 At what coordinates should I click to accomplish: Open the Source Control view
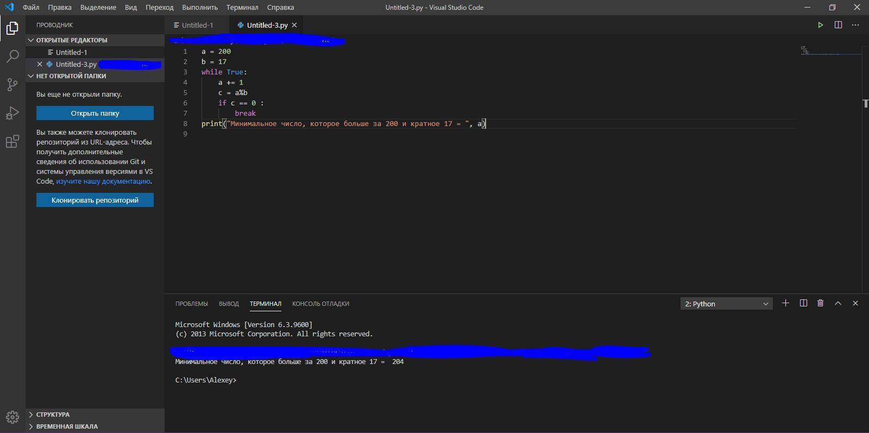(12, 85)
